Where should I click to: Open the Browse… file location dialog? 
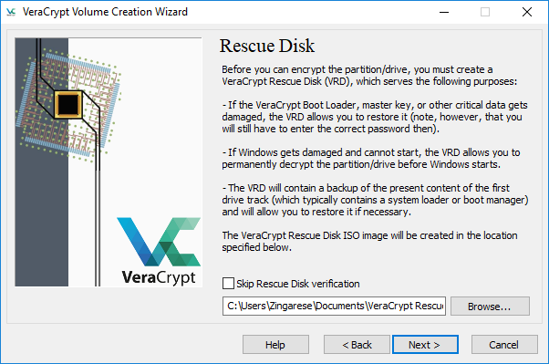coord(490,307)
